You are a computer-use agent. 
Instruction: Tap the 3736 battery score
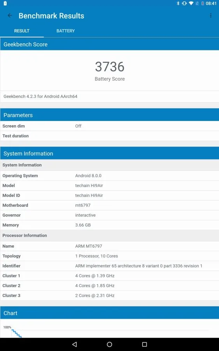pos(110,67)
